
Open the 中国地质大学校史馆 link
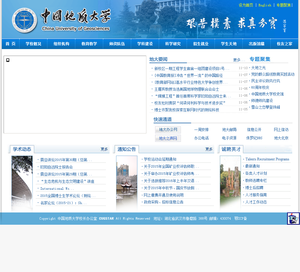coord(267,94)
